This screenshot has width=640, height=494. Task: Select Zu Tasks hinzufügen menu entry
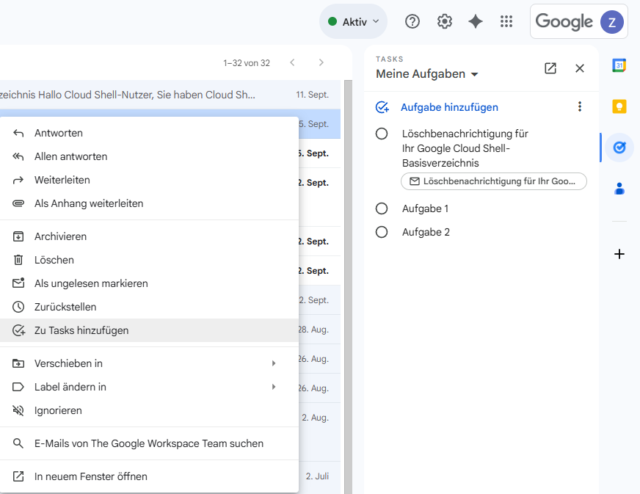[81, 330]
